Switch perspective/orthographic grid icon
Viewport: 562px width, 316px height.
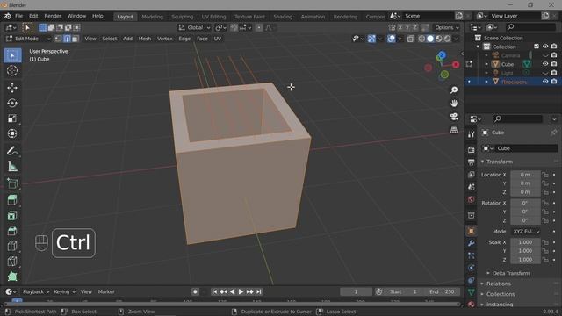[454, 130]
